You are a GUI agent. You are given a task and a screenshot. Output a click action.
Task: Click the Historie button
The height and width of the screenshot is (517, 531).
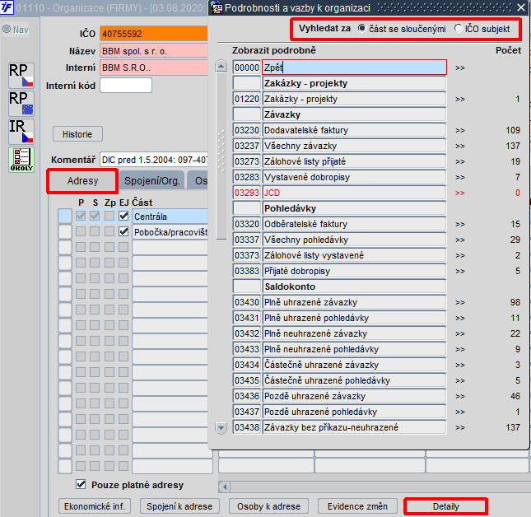77,134
